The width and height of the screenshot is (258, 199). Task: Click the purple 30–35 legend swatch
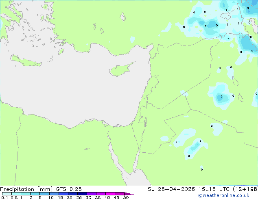point(91,194)
